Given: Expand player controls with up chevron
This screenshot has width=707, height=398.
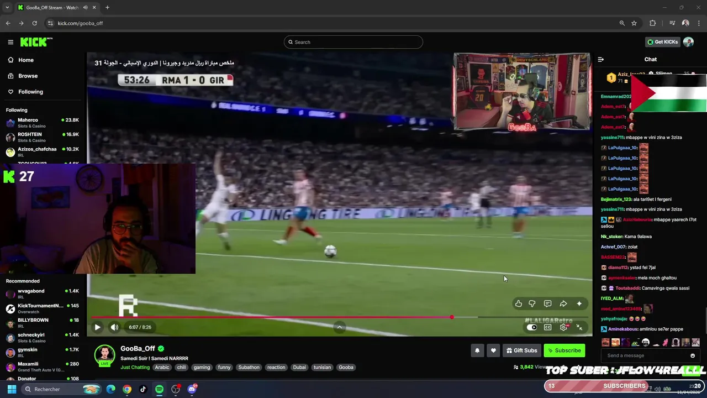Looking at the screenshot, I should pos(340,327).
